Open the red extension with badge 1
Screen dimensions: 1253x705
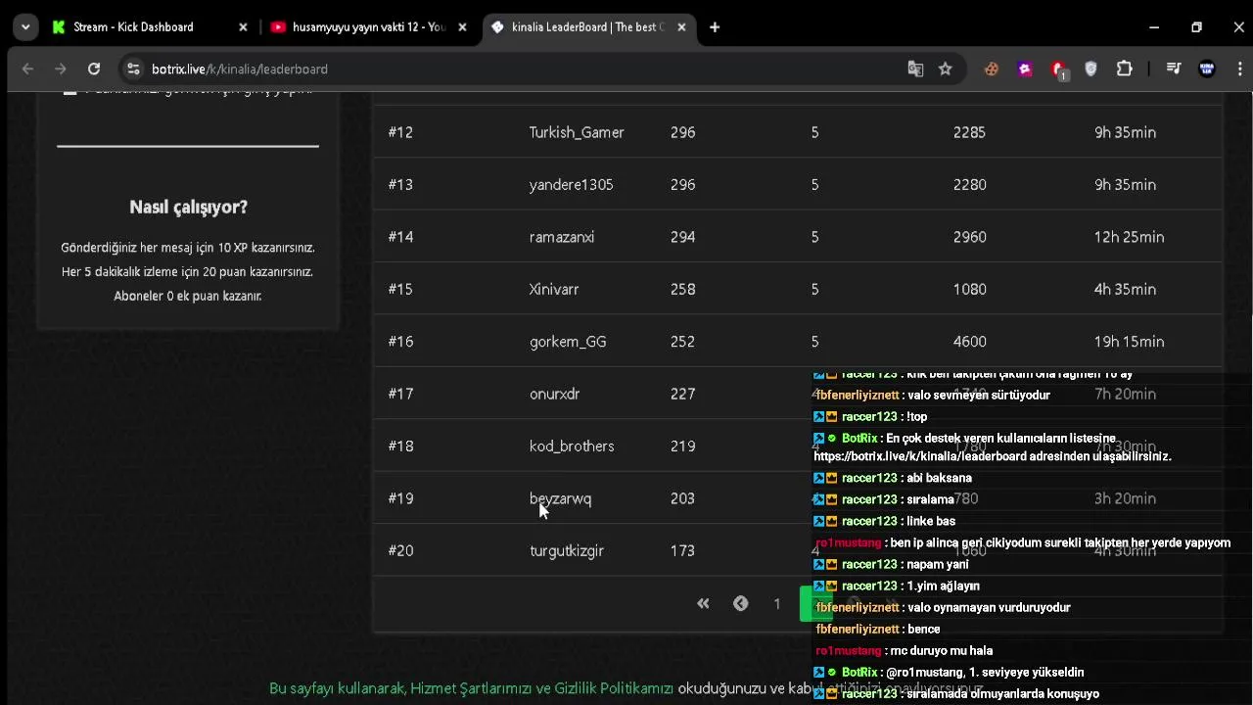[x=1058, y=70]
